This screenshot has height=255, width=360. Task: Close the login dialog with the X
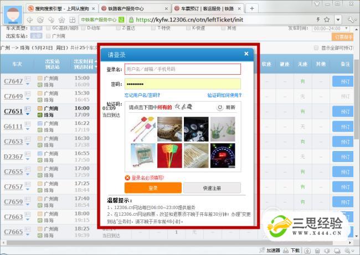tap(246, 54)
